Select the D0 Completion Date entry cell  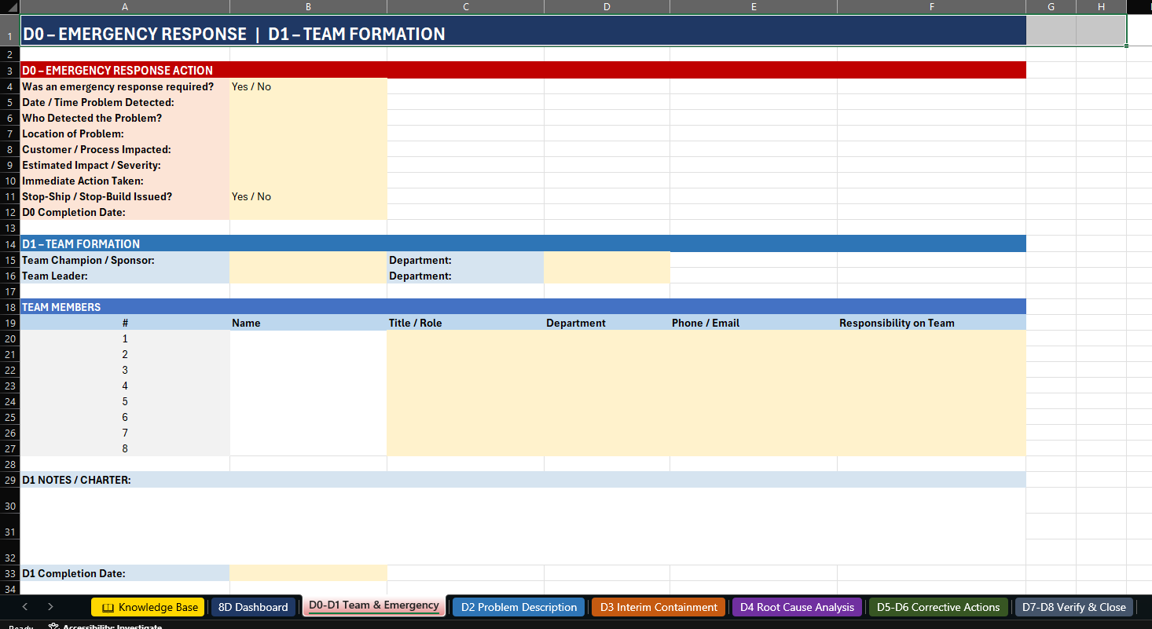(307, 212)
